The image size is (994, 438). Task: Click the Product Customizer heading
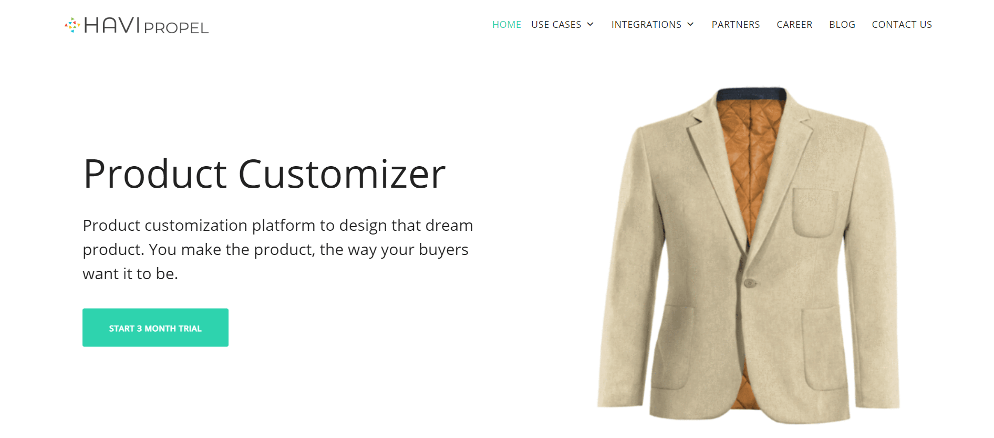pyautogui.click(x=264, y=174)
